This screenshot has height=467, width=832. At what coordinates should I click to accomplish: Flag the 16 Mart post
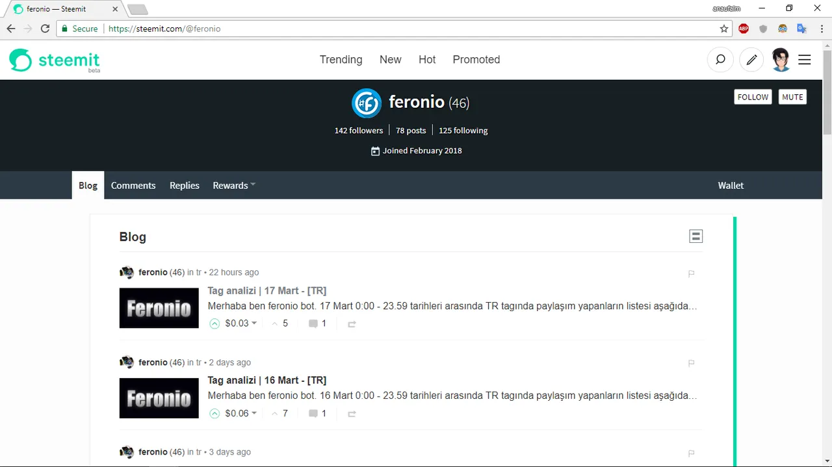pyautogui.click(x=692, y=363)
